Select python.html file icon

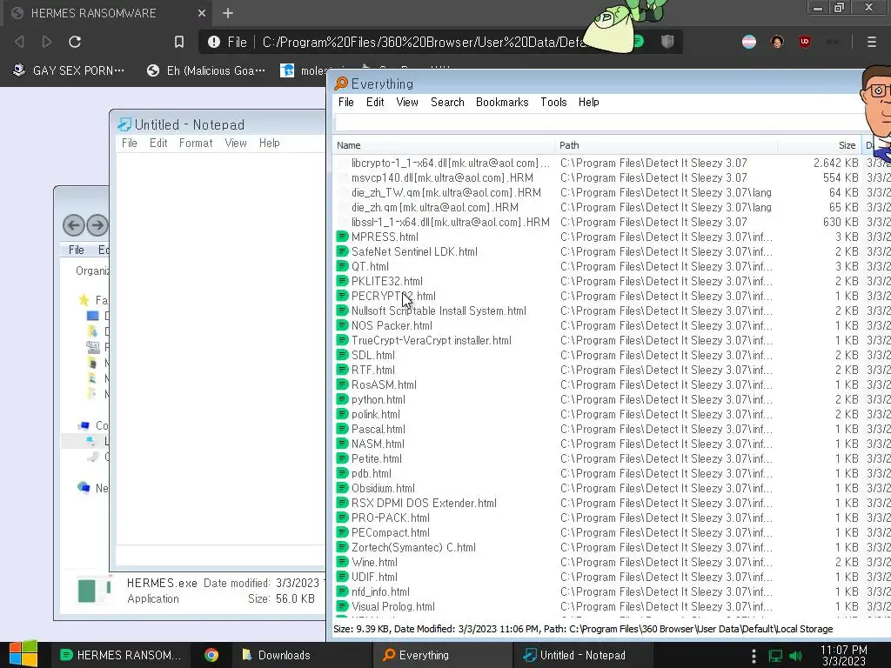[342, 399]
